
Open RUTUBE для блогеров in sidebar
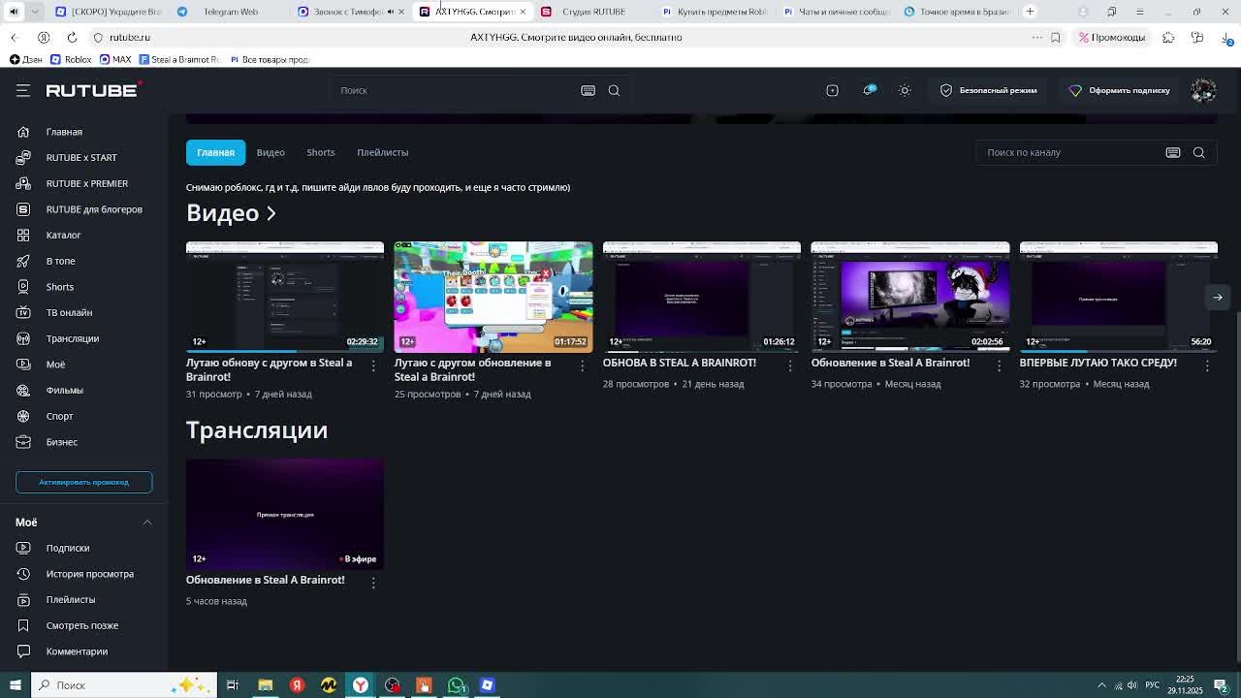coord(94,209)
